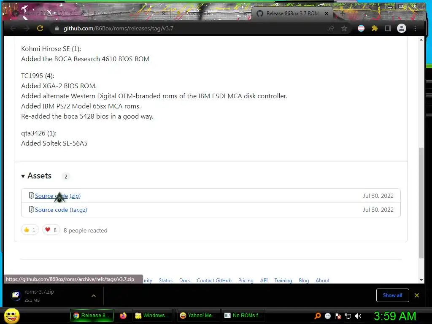React with the thumbs up button
The width and height of the screenshot is (432, 324).
click(x=30, y=230)
